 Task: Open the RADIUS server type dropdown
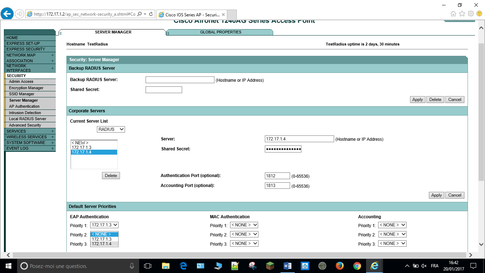click(111, 129)
